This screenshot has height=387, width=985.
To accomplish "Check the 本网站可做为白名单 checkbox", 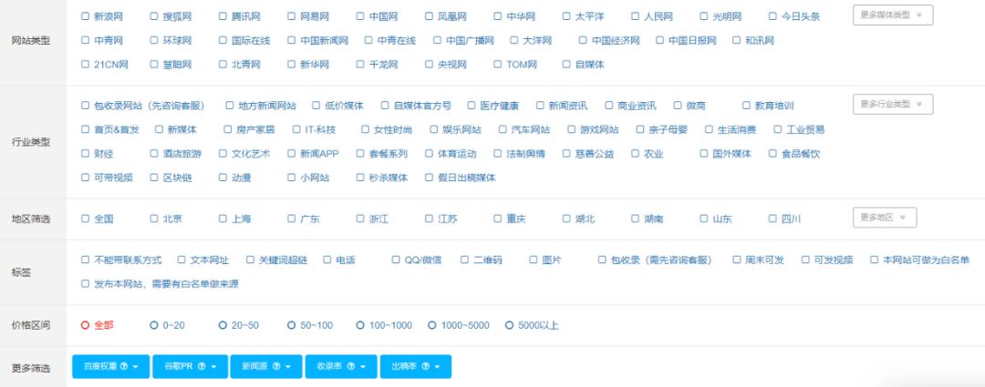I will tap(874, 259).
